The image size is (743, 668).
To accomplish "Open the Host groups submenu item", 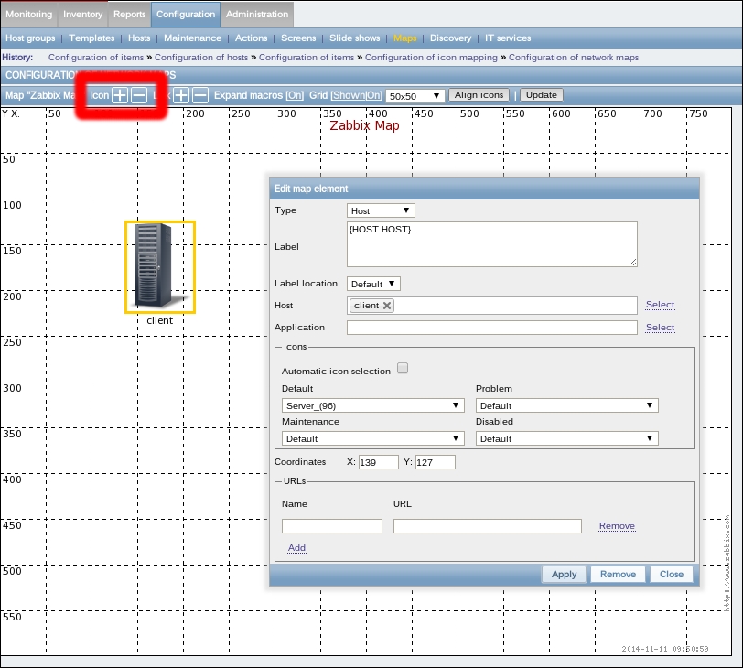I will pos(30,38).
